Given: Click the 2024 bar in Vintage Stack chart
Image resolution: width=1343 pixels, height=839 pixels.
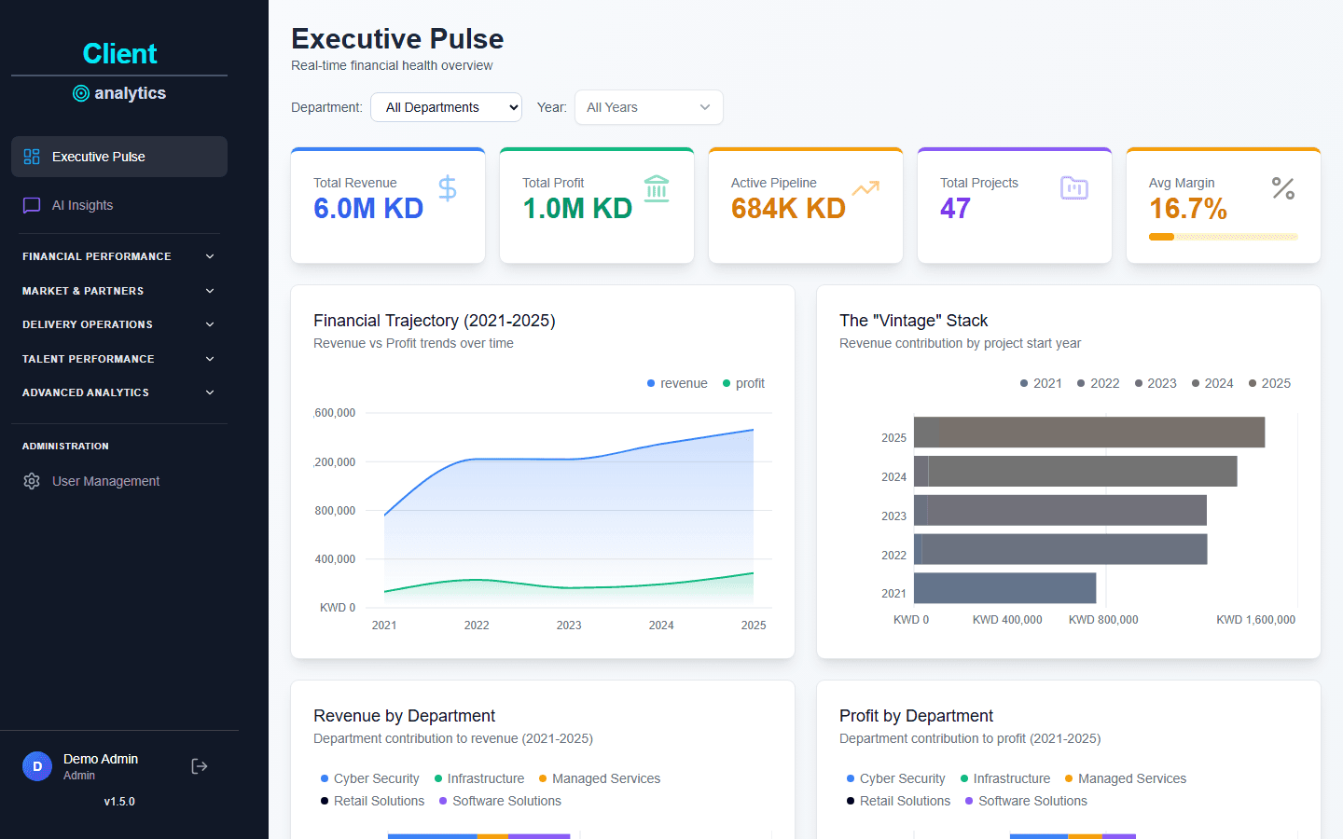Looking at the screenshot, I should [x=1075, y=472].
